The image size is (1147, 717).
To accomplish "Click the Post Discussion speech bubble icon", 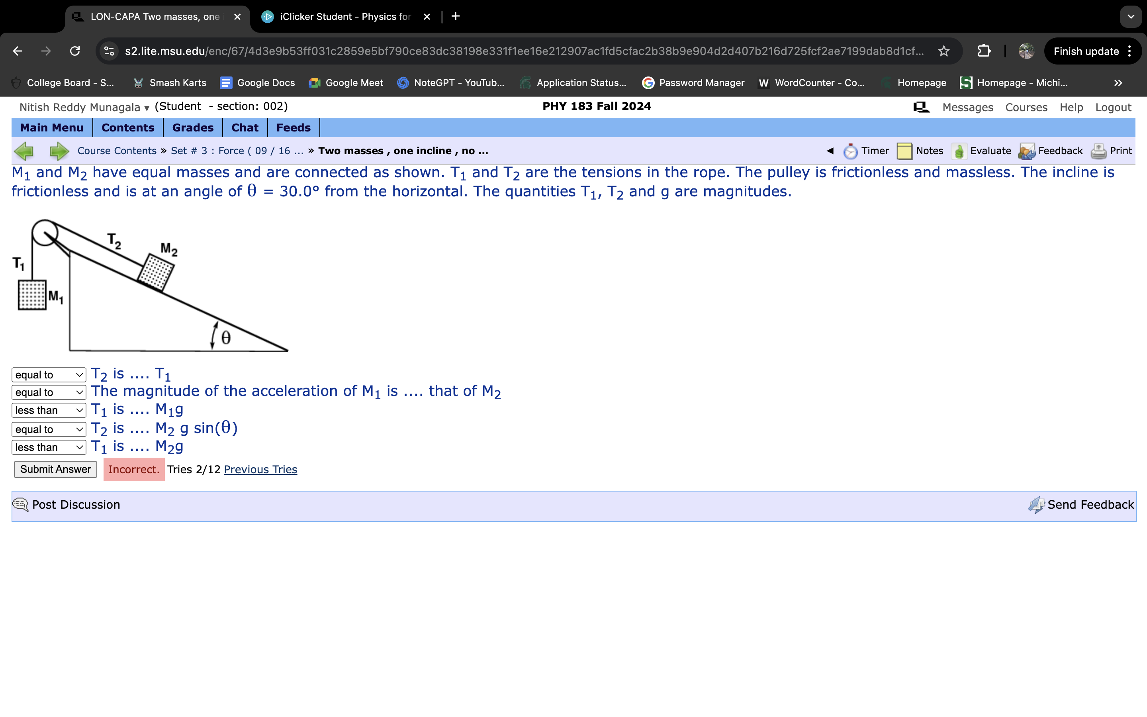I will pyautogui.click(x=20, y=505).
